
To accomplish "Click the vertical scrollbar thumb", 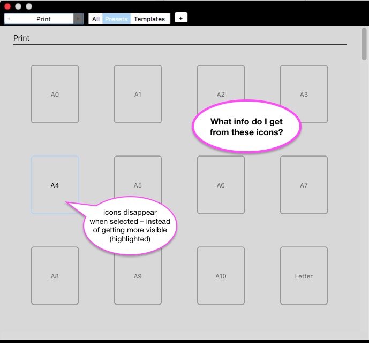I will tap(364, 44).
